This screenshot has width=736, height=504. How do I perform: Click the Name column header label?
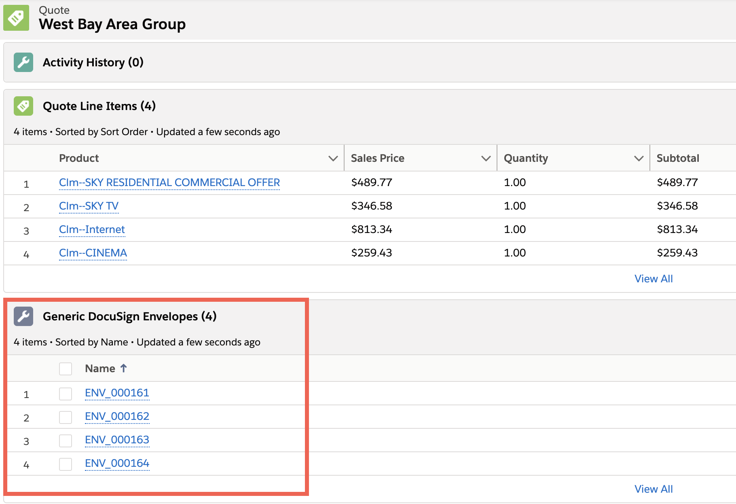100,368
